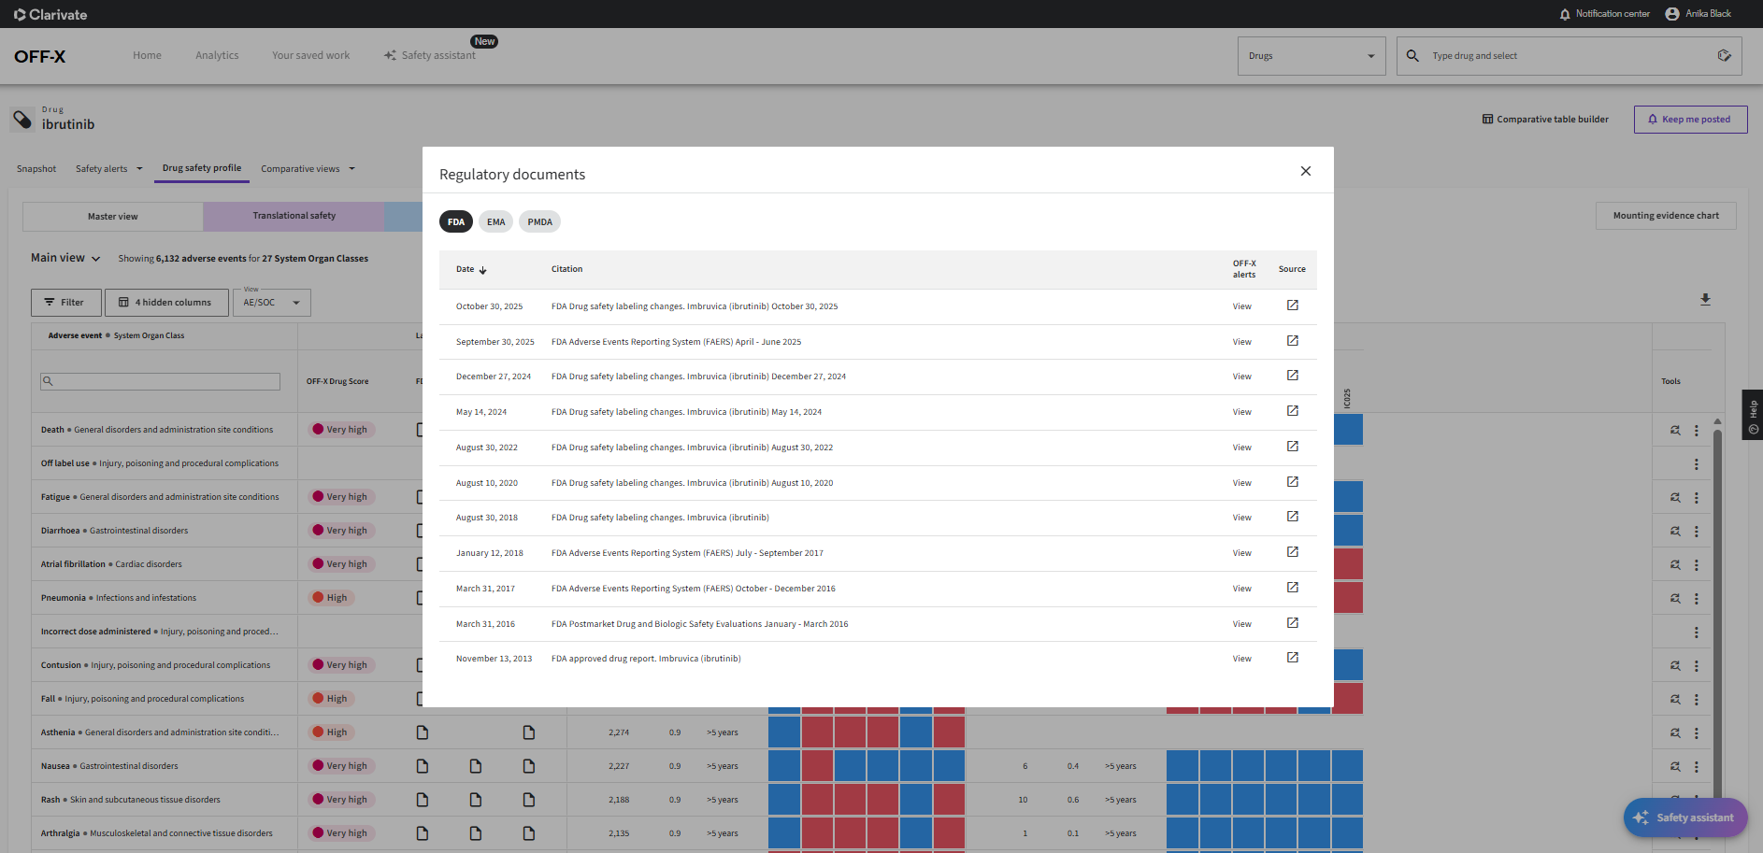
Task: Open source link for November 13, 2013 report
Action: point(1292,658)
